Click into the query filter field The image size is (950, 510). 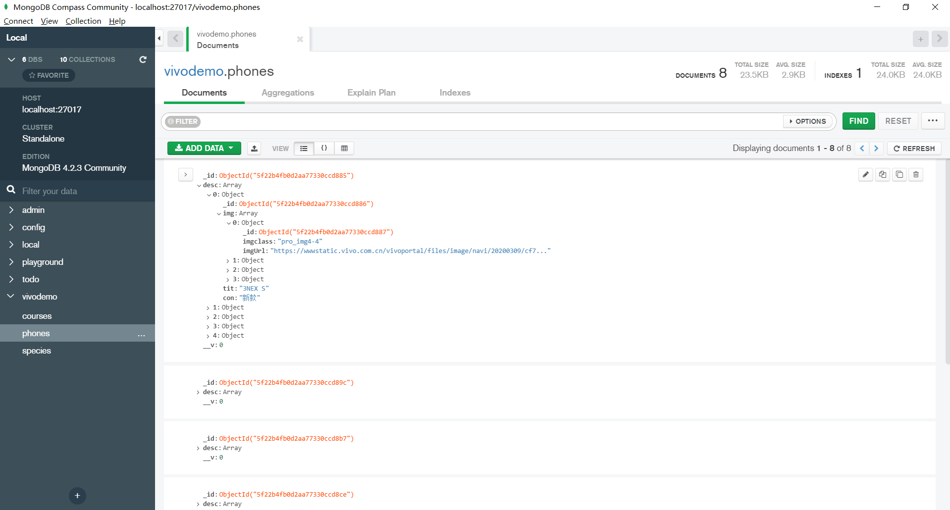coord(490,121)
